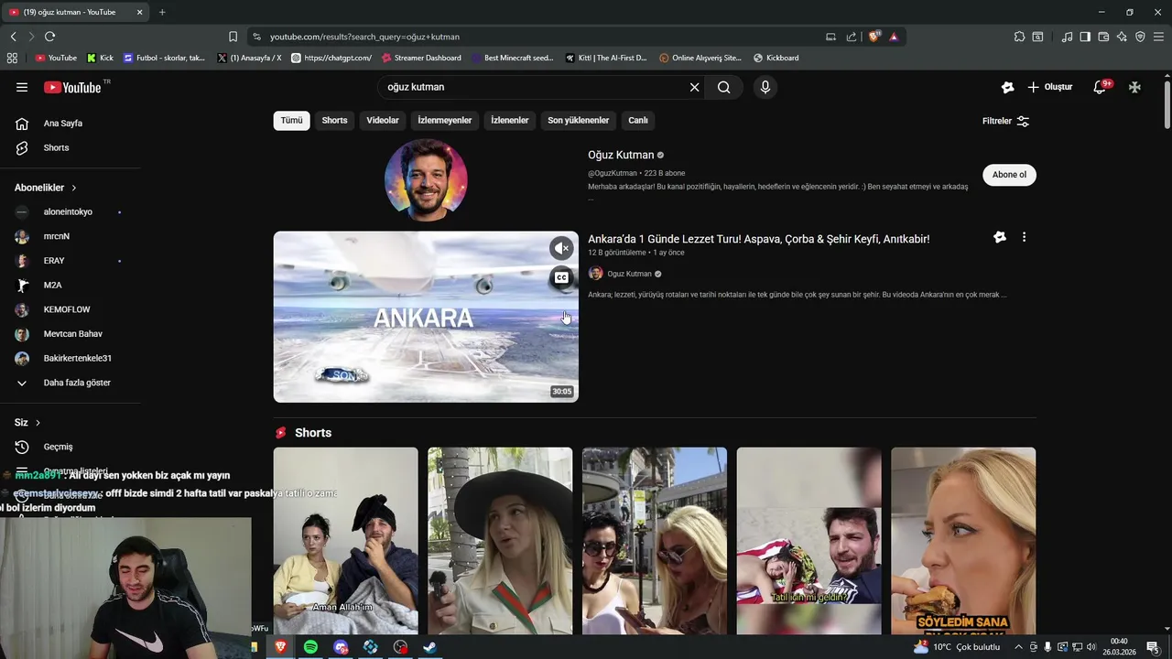Open the three-dot menu for Ankara video

[x=1024, y=237]
